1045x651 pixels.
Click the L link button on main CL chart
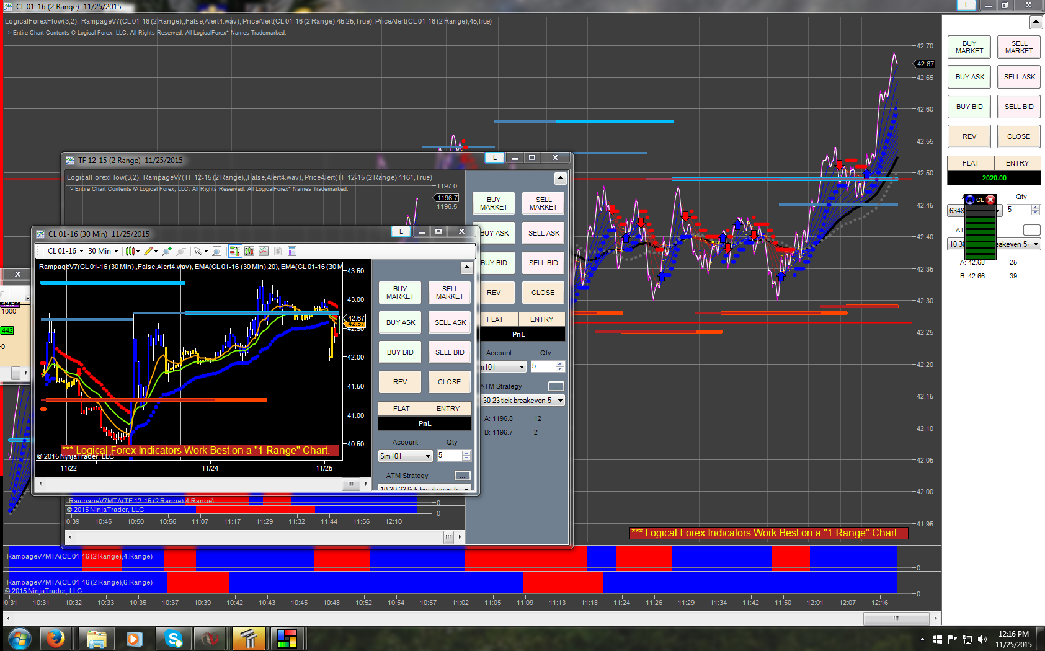click(x=966, y=5)
